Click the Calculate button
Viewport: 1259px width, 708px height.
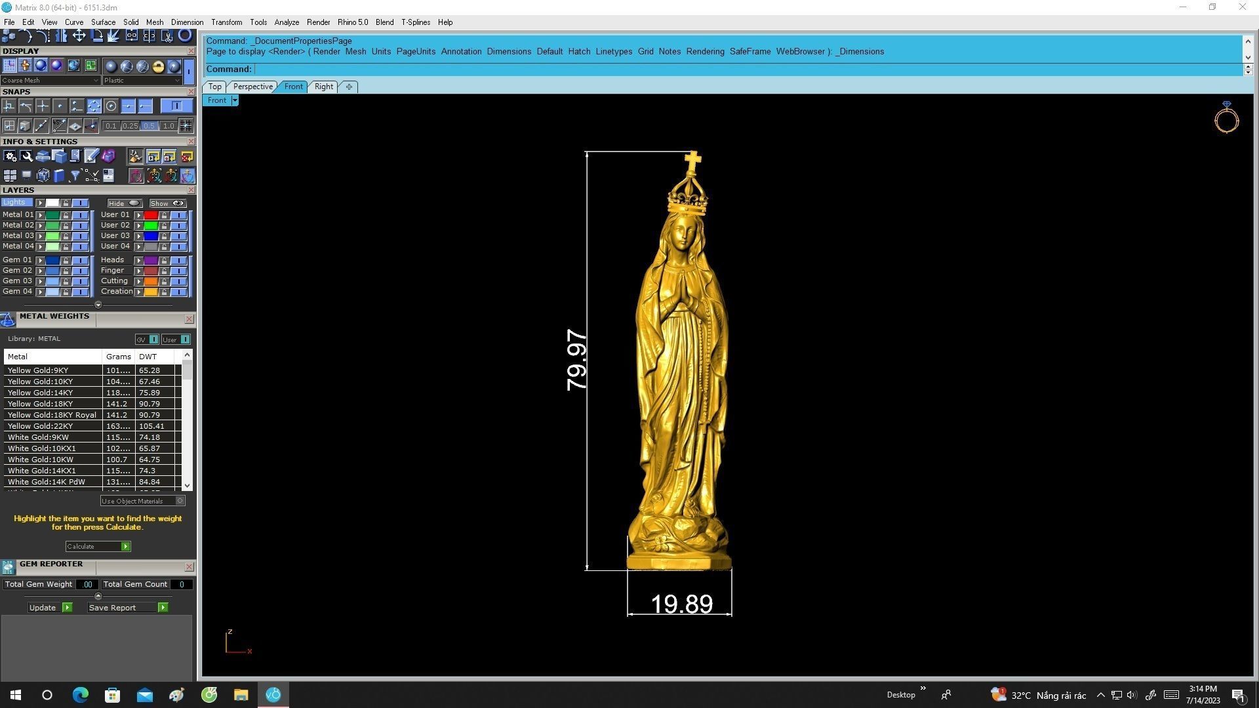point(98,547)
